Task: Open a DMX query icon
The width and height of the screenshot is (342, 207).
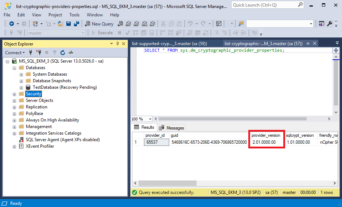Action: click(136, 24)
